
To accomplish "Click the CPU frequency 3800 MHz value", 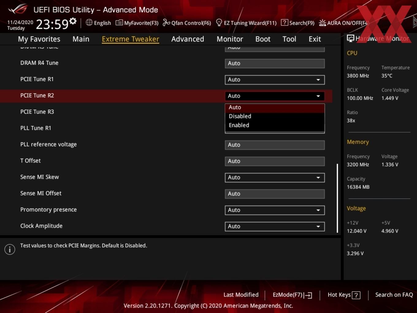I will (358, 75).
